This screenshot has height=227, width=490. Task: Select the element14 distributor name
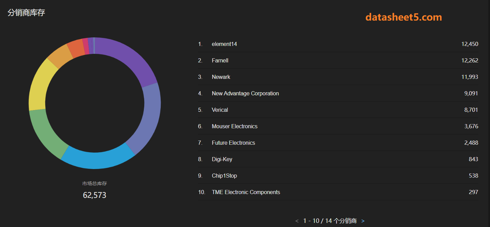(x=224, y=44)
